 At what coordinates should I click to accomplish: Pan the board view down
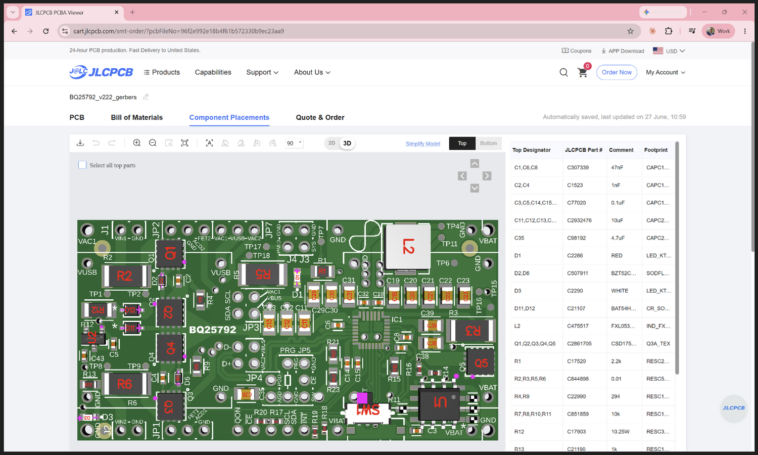(475, 188)
